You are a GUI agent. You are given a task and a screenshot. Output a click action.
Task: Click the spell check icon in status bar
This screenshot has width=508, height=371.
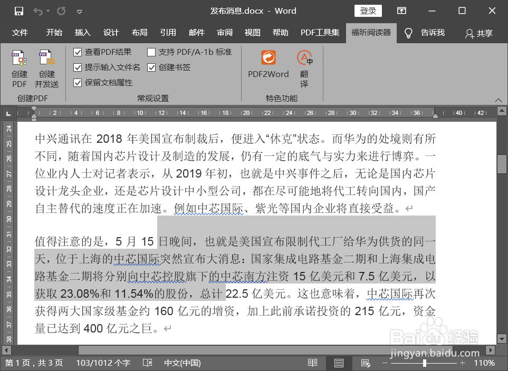pyautogui.click(x=147, y=363)
